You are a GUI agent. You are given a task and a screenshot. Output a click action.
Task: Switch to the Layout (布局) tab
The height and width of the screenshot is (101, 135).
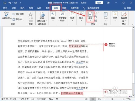[x=31, y=8]
